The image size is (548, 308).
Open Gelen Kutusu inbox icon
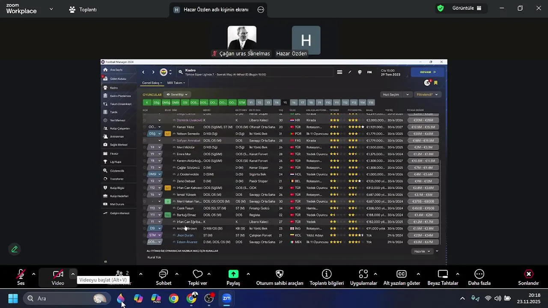click(x=105, y=79)
